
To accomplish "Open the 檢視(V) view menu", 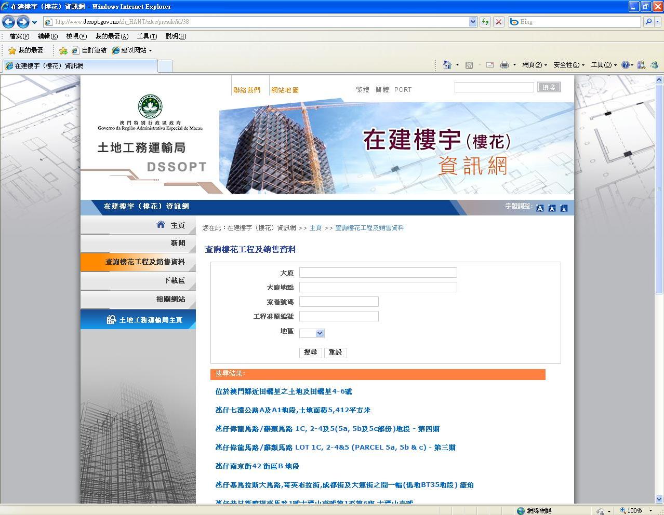I will [x=76, y=36].
